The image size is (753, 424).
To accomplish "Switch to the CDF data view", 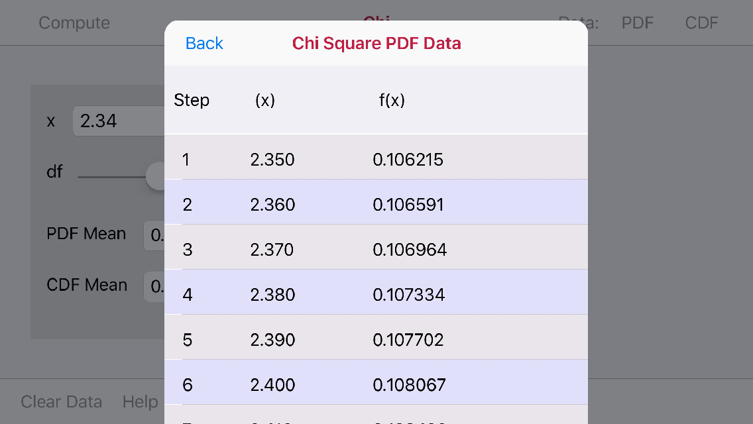I will pyautogui.click(x=701, y=22).
